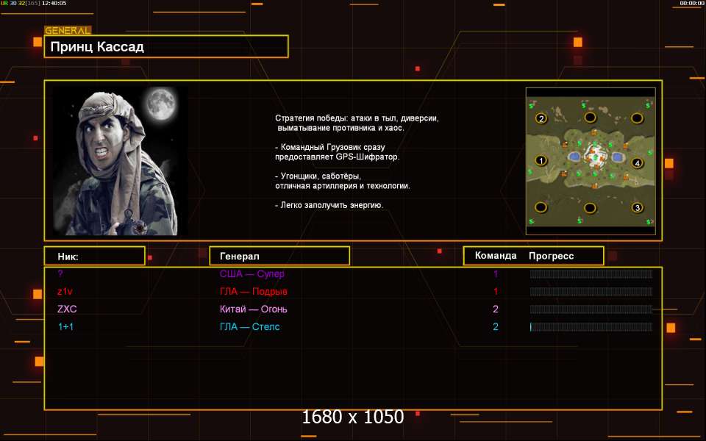Click the progress bar for player ZXC

click(x=591, y=309)
